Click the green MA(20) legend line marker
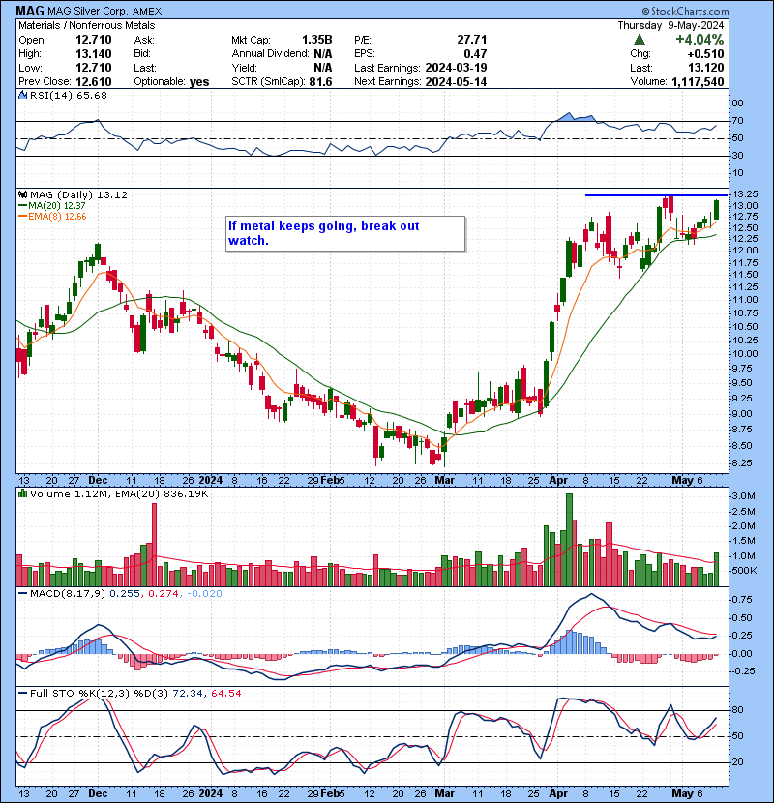774x803 pixels. coord(22,205)
